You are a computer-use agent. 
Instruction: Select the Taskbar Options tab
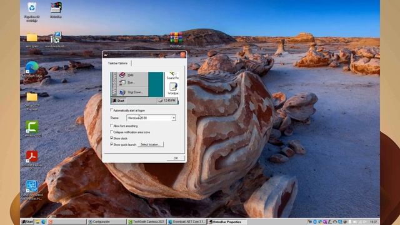click(x=117, y=63)
